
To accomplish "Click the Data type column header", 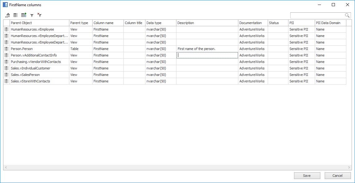I will [x=161, y=23].
